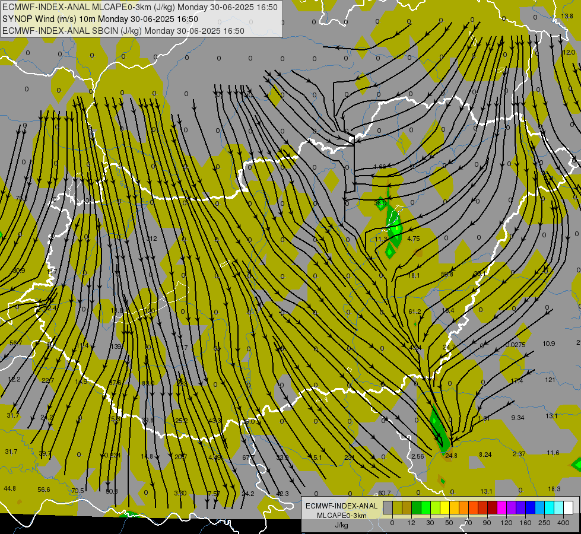Click the map value 67.7

point(248,457)
